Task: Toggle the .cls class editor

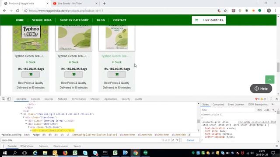Action: [267, 110]
